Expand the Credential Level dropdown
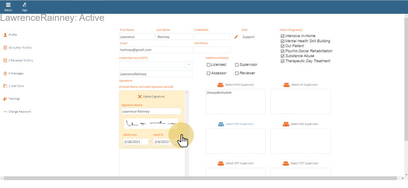The image size is (408, 188). tap(188, 65)
